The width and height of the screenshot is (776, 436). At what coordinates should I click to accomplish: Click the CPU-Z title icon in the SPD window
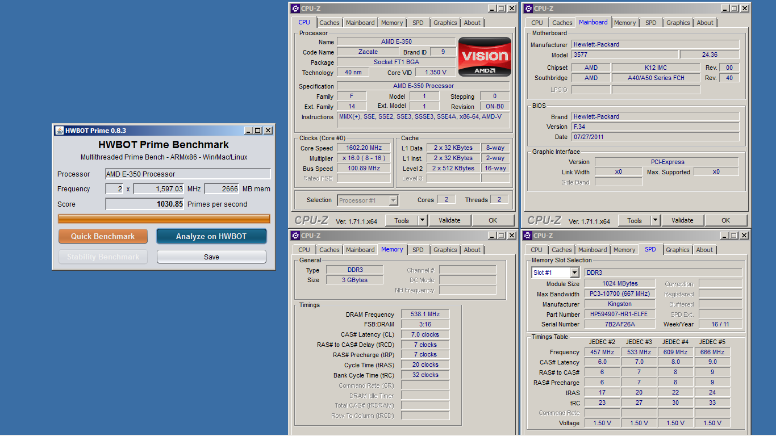click(x=528, y=236)
